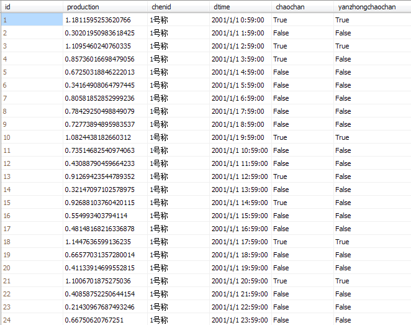Select production value 0.30201950983618425

pos(99,33)
